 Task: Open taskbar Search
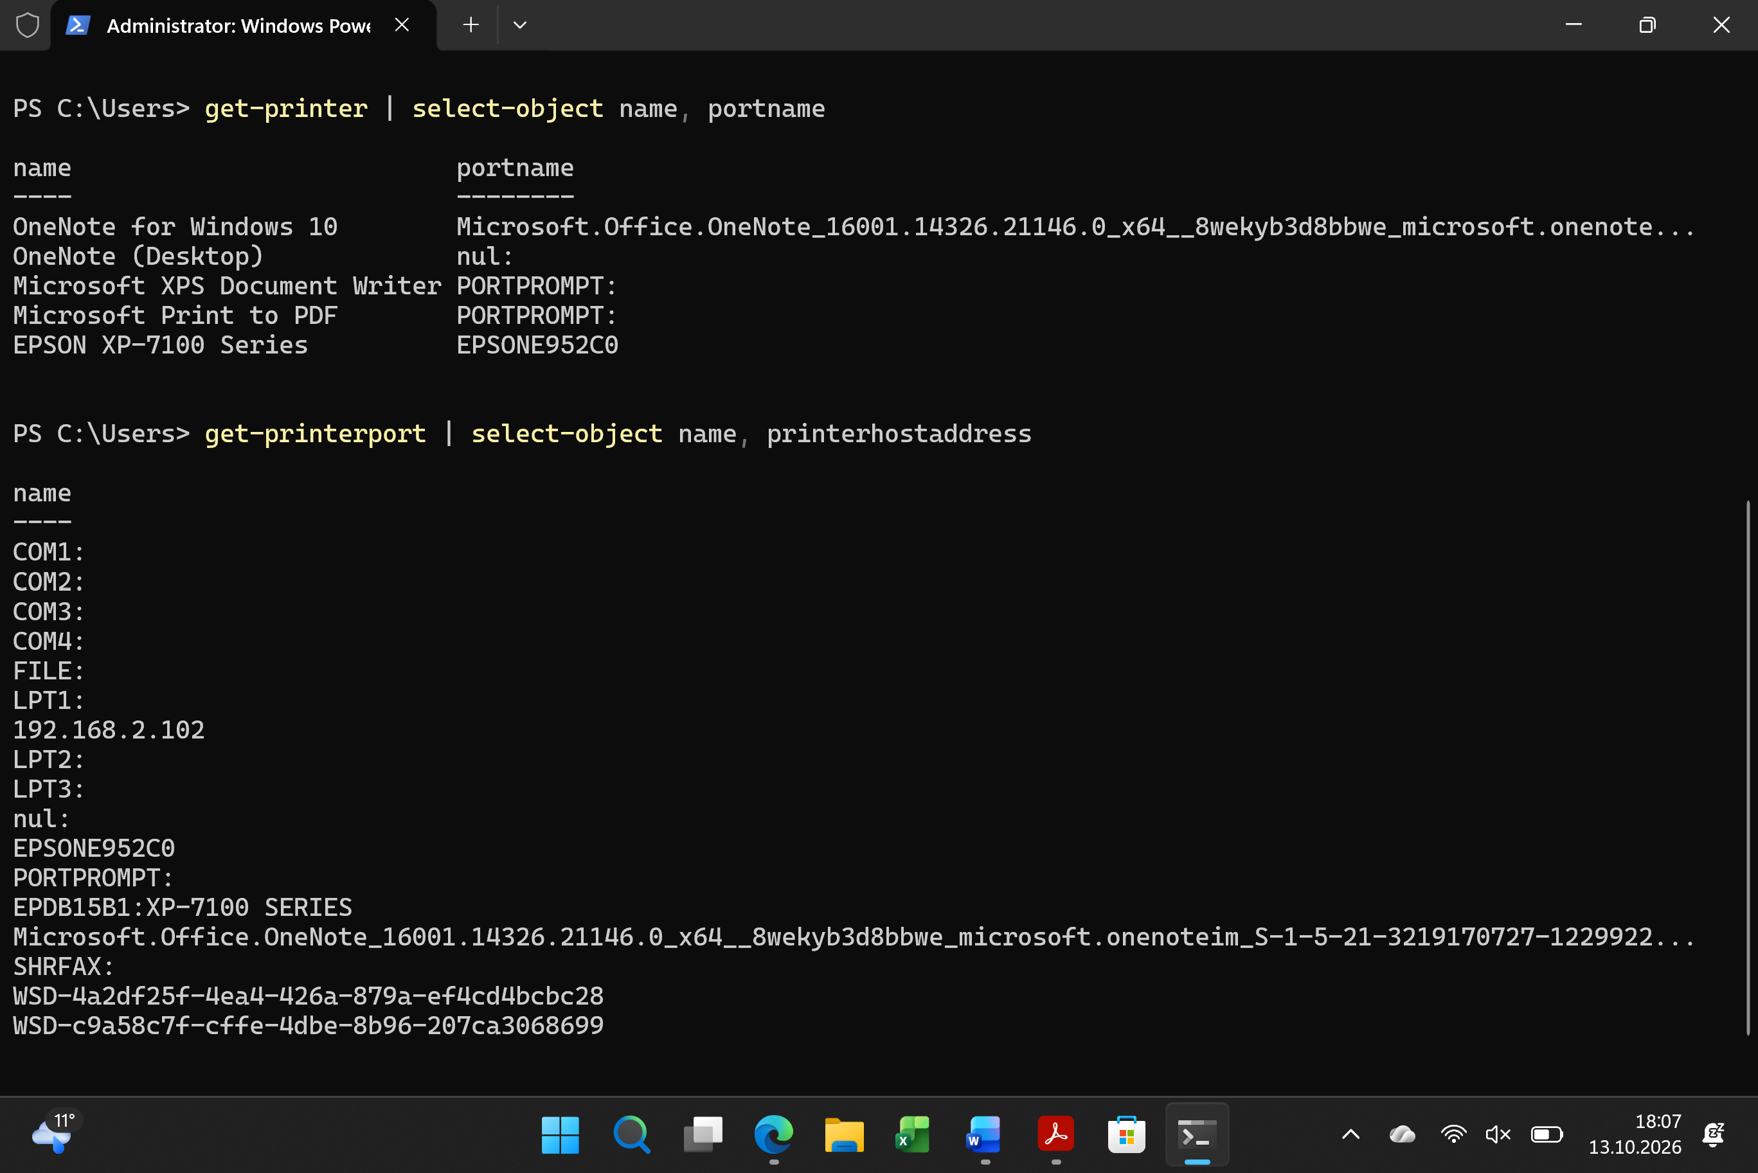pos(631,1135)
